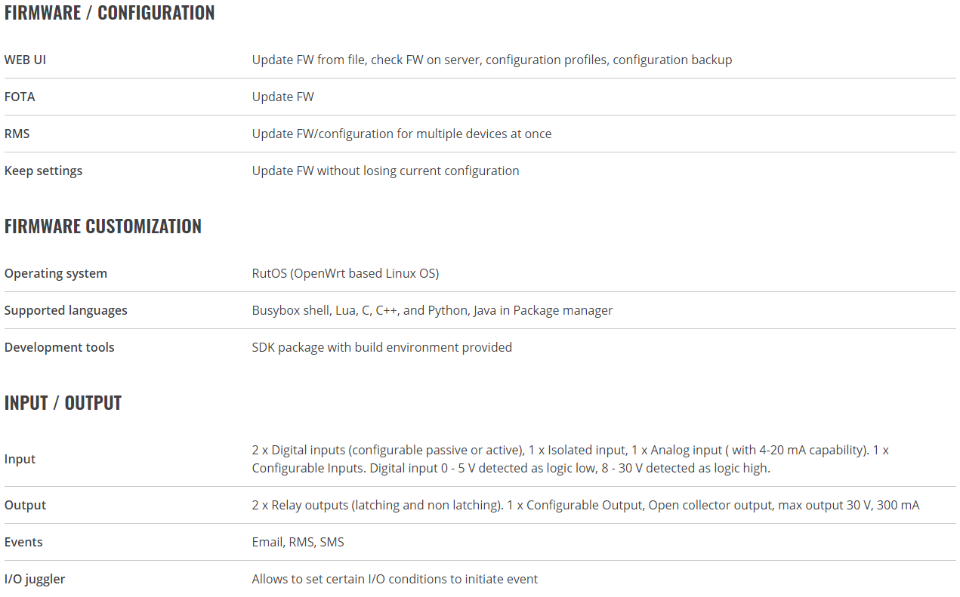Click the Input row label
Image resolution: width=960 pixels, height=597 pixels.
coord(20,459)
